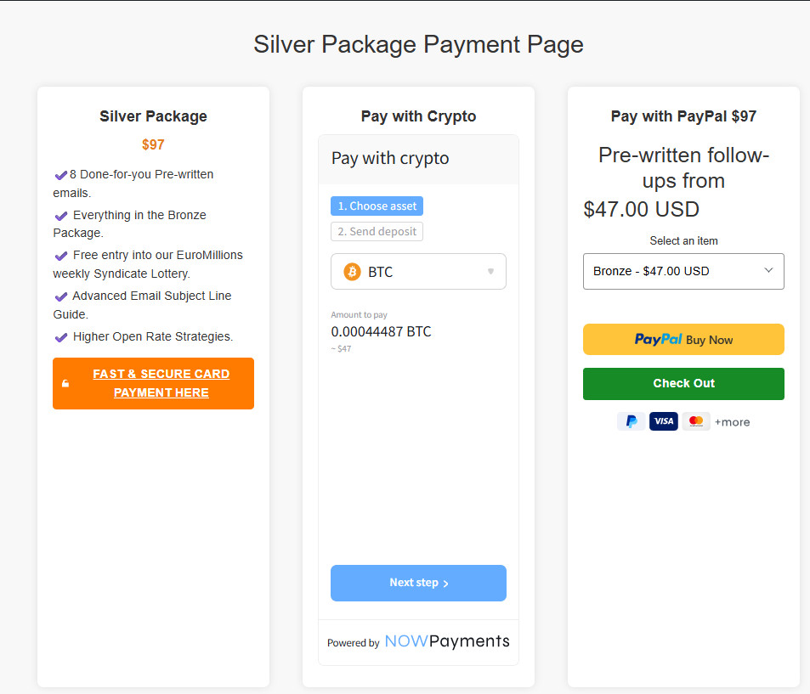The width and height of the screenshot is (810, 694).
Task: Click the orange Bitcoin BTC icon
Action: click(x=352, y=272)
